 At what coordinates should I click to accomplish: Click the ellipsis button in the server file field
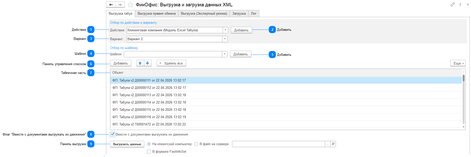[x=328, y=144]
